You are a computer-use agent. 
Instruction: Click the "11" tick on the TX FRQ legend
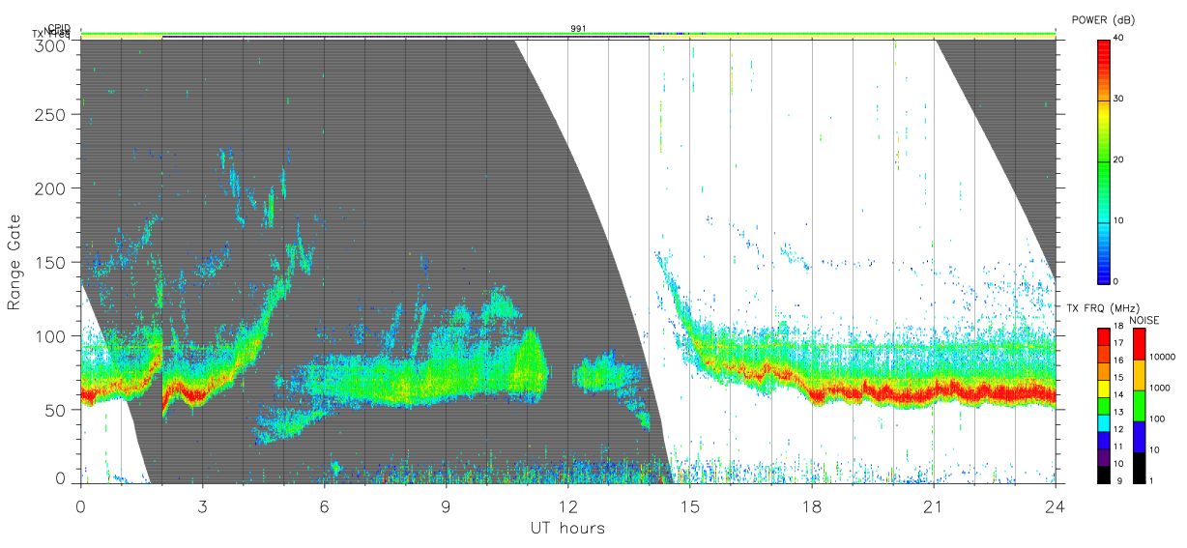1118,447
